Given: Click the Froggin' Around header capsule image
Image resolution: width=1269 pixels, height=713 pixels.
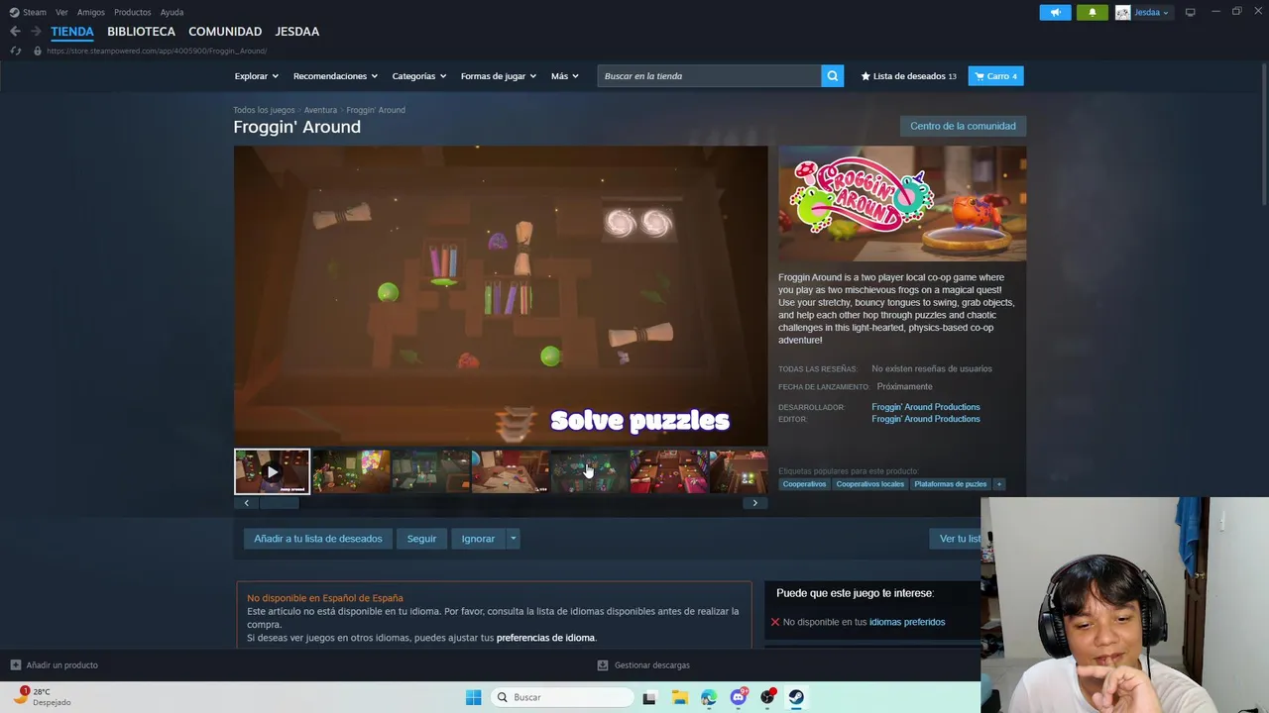Looking at the screenshot, I should (902, 204).
